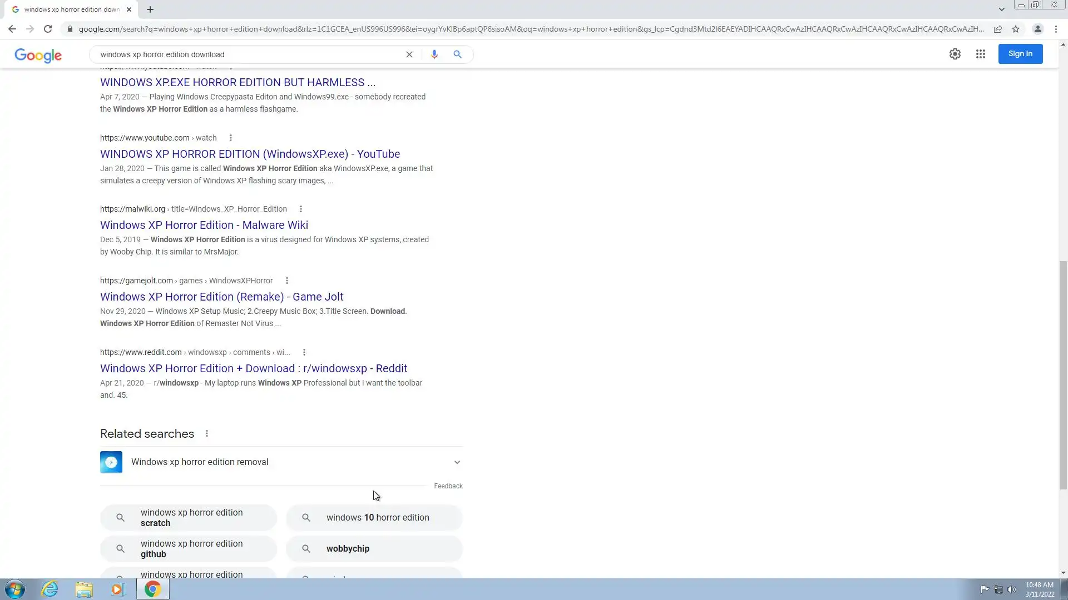The image size is (1068, 600).
Task: Click the blue search magnifier icon
Action: point(457,54)
